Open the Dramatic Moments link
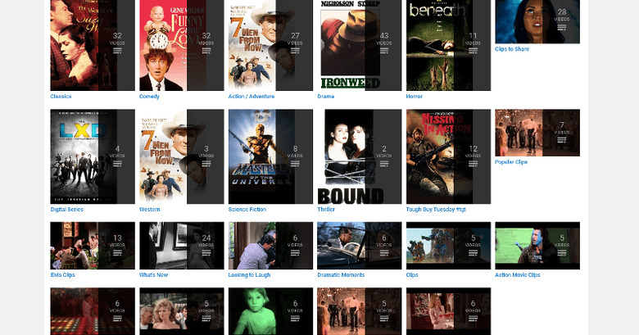639x335 pixels. [x=341, y=275]
